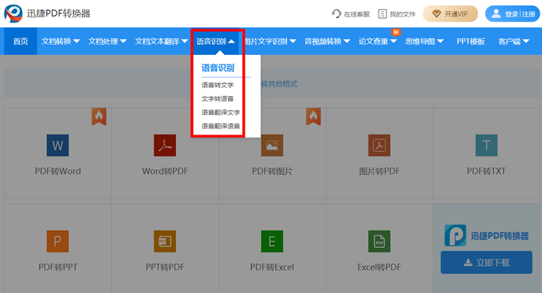Viewport: 542px width, 293px height.
Task: Click the 迅捷PDF转换器 header title text
Action: point(59,14)
